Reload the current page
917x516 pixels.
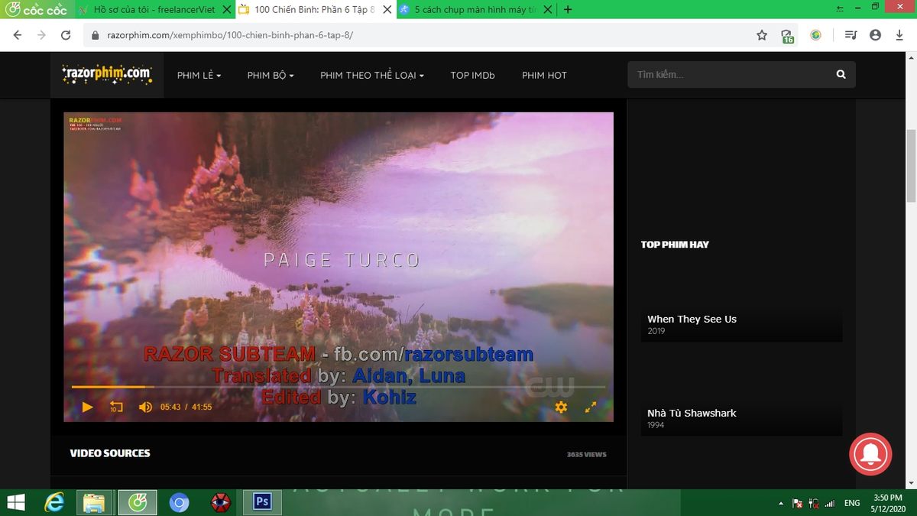click(66, 35)
